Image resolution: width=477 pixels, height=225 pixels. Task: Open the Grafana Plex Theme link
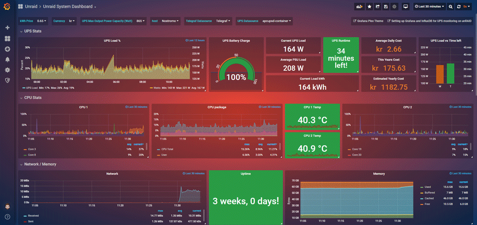(368, 21)
